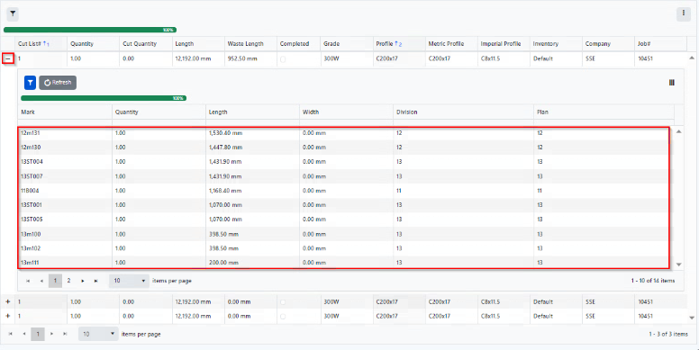Select mark 13m102 cell
This screenshot has height=350, width=699.
point(65,248)
